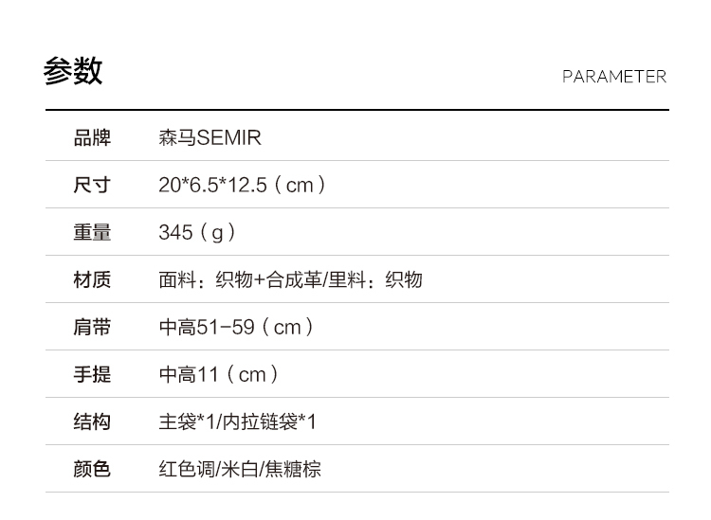Screen dimensions: 711x520
Task: Select the 重量 row label
Action: 92,233
